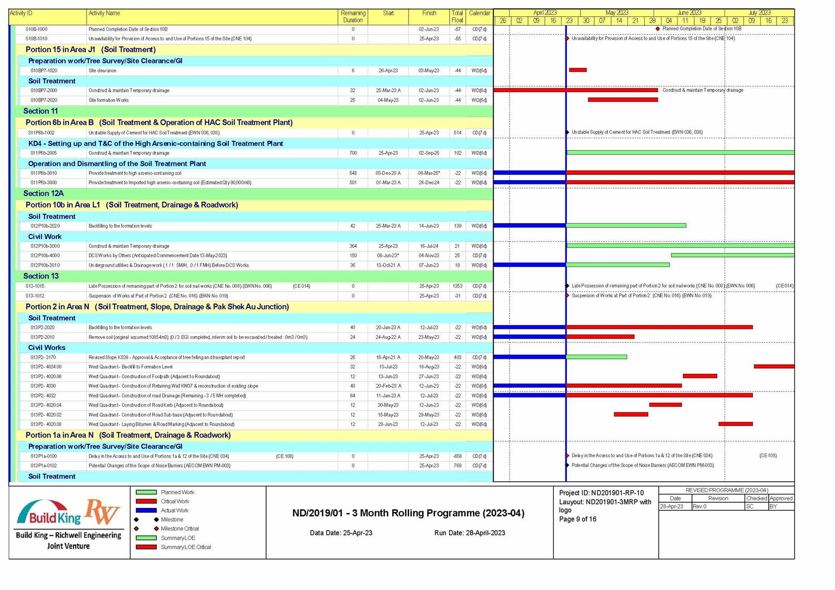Image resolution: width=835 pixels, height=590 pixels.
Task: Select the April 2023 timeline header
Action: pos(545,13)
